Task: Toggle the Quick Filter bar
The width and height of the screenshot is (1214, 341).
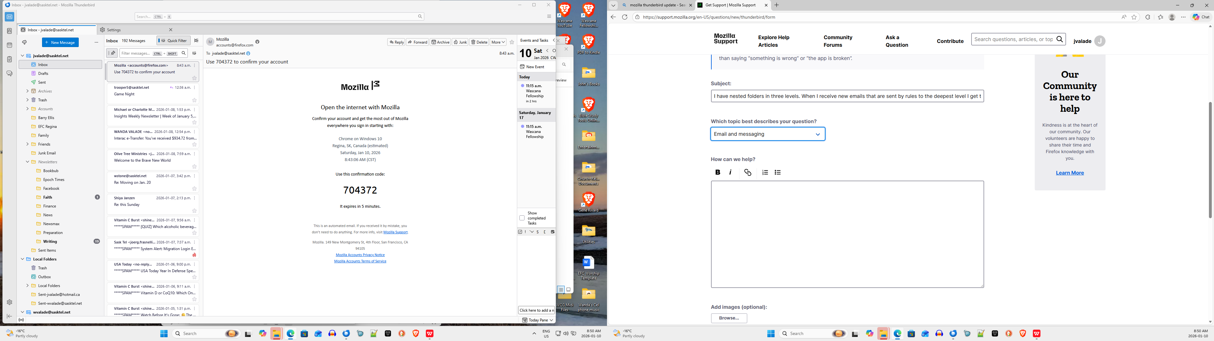Action: click(174, 40)
